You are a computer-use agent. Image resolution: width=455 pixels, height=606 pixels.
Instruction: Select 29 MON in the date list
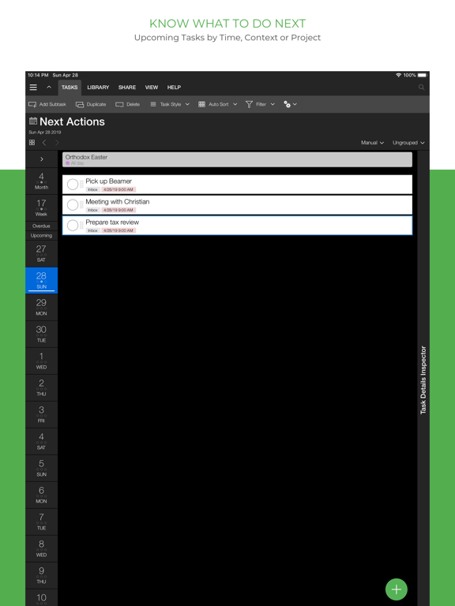click(41, 307)
